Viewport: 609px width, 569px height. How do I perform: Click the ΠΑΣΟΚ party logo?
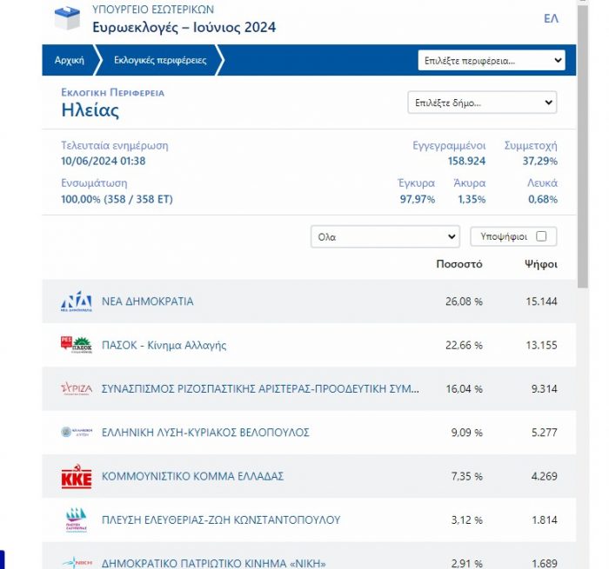click(x=76, y=345)
